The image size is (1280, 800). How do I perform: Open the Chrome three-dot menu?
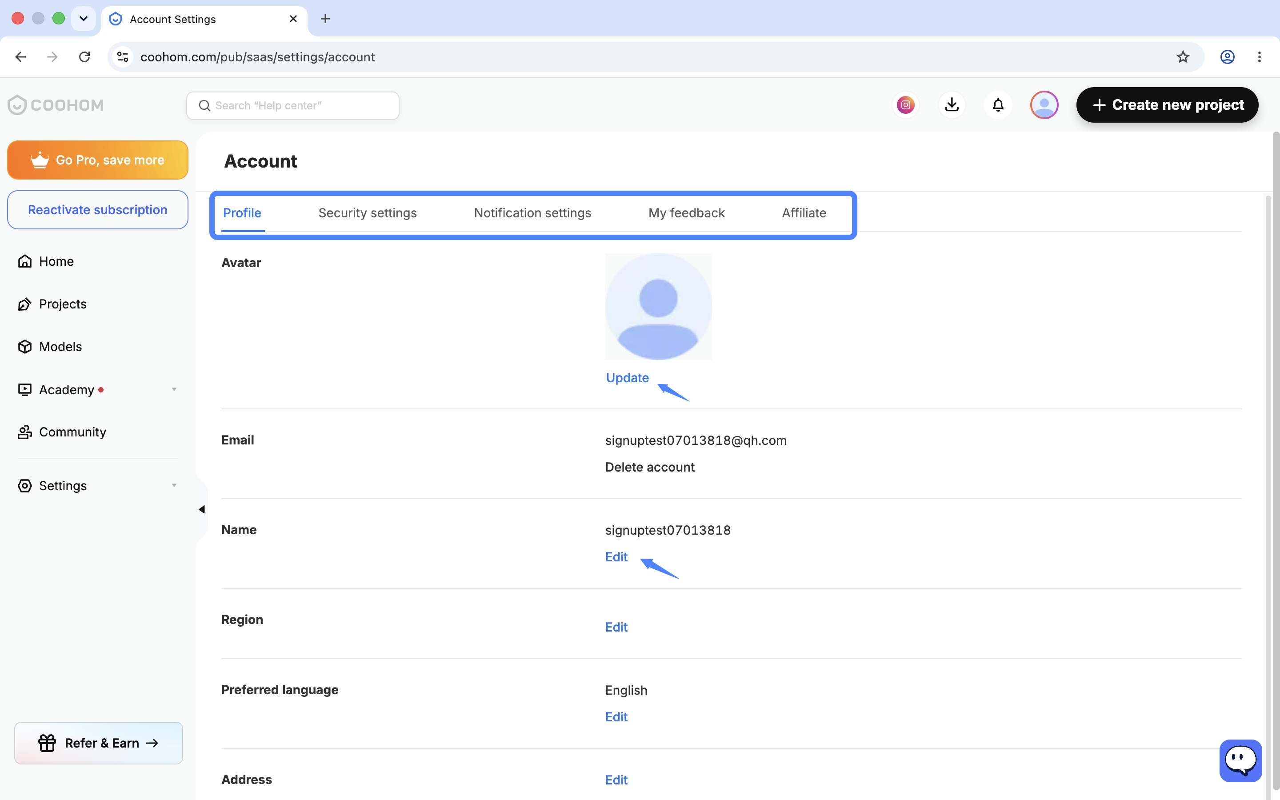[x=1260, y=56]
